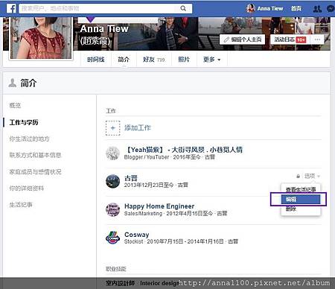Click the lock privacy icon beside 选项
Viewport: 335px width, 289px height.
(x=298, y=176)
